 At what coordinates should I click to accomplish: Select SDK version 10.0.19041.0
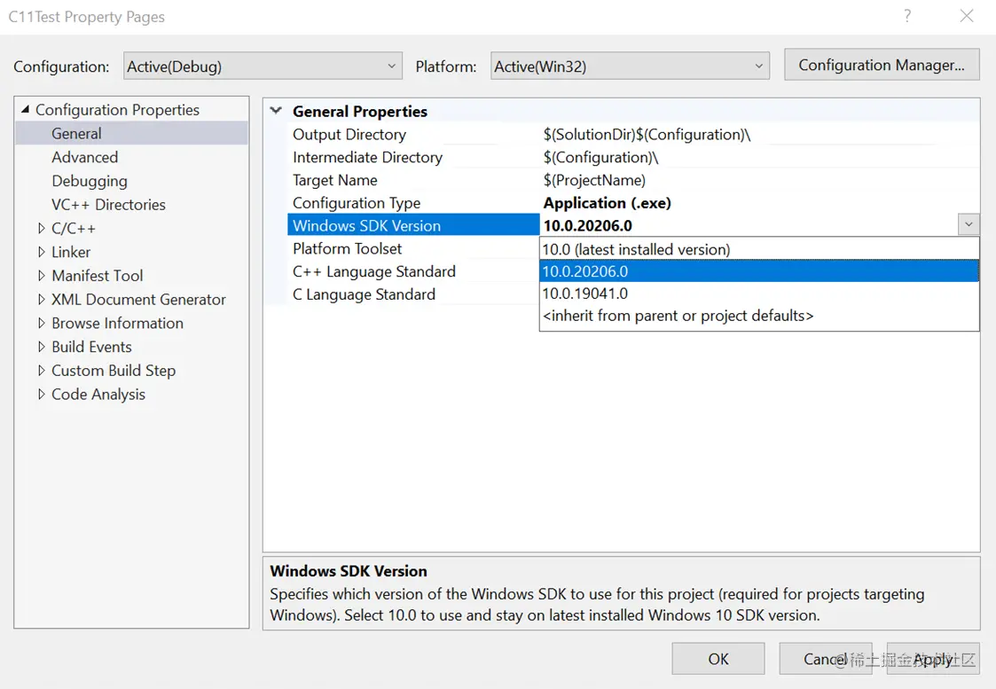coord(584,294)
